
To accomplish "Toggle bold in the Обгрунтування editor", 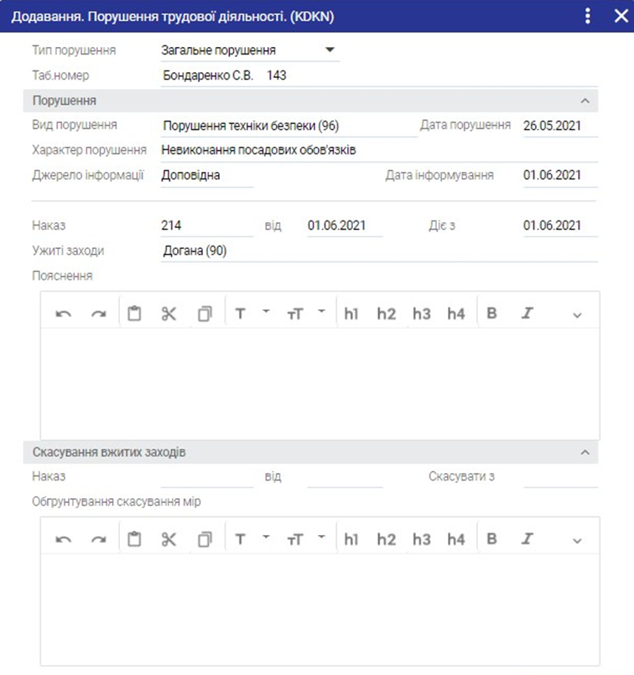I will point(491,539).
